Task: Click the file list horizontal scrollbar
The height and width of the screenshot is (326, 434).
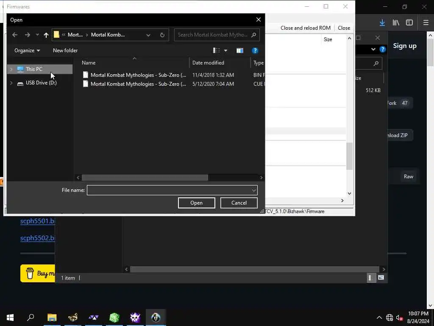Action: pos(145,177)
